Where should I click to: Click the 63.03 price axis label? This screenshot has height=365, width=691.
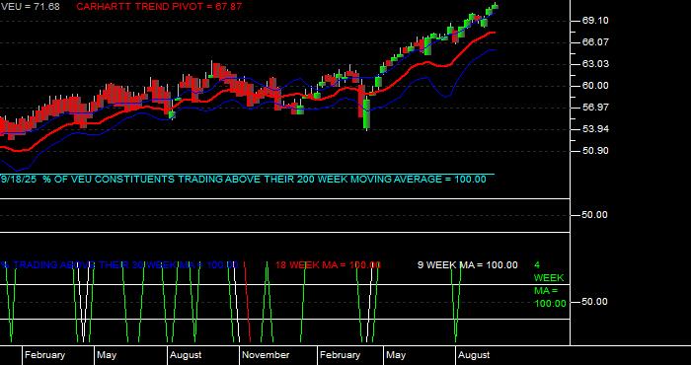coord(595,64)
